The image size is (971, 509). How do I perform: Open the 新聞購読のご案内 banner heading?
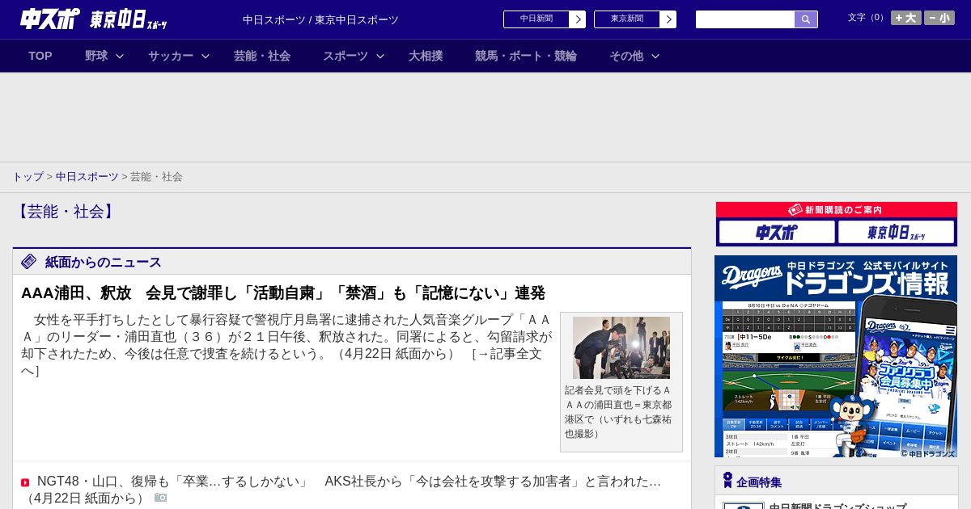click(836, 210)
